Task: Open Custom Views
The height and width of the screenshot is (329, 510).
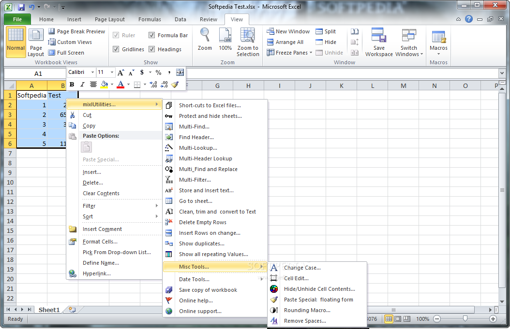Action: coord(70,42)
